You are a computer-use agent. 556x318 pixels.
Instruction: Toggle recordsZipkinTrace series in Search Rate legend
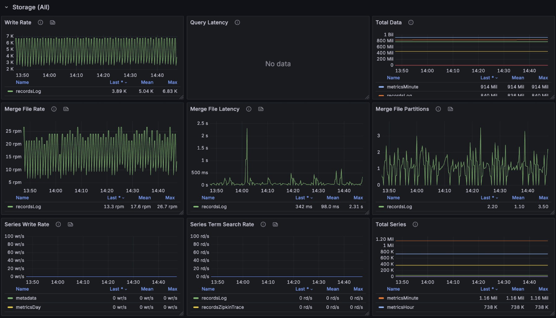tap(222, 307)
